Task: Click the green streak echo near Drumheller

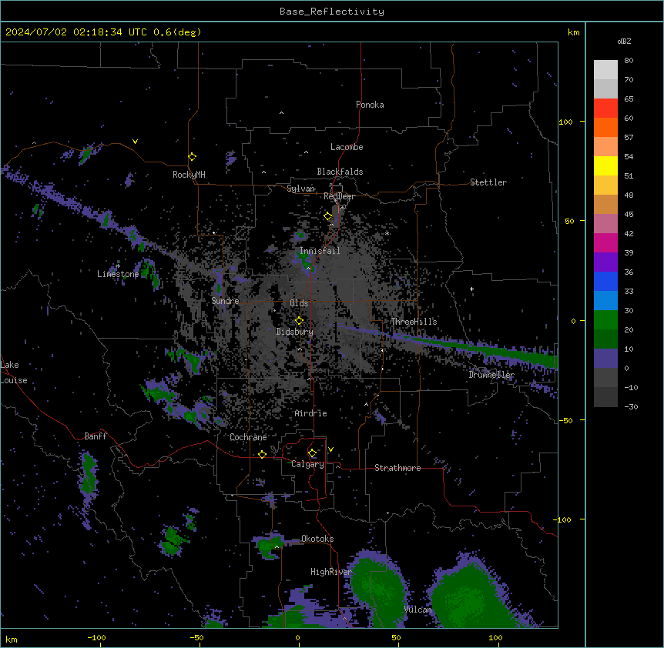Action: (x=478, y=347)
